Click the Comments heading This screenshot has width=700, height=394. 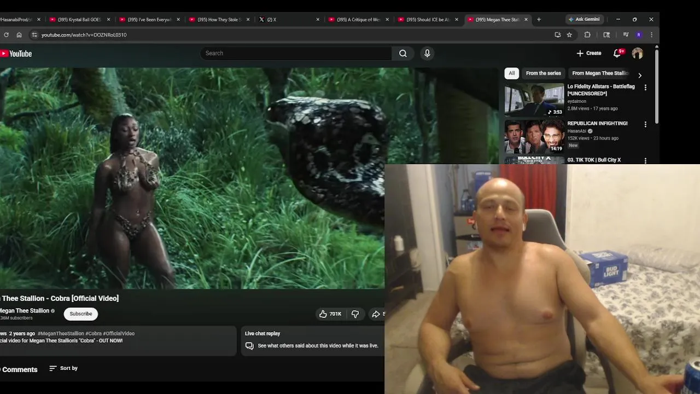(19, 369)
